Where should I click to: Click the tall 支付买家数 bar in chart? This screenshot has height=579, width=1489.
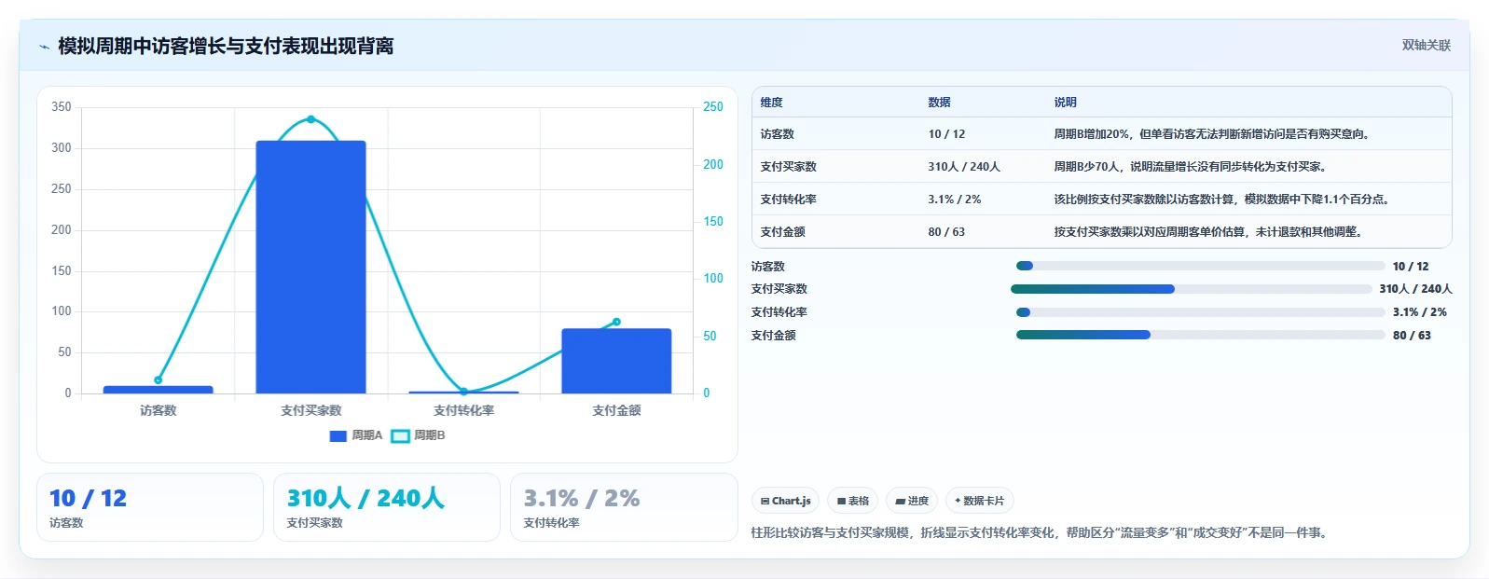pyautogui.click(x=310, y=267)
